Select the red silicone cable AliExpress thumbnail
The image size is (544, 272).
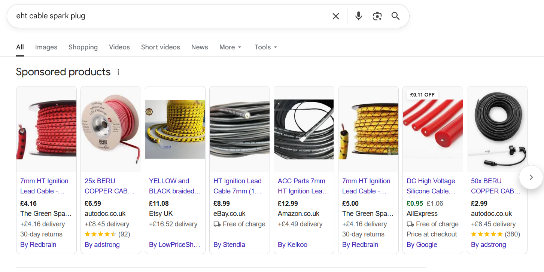point(432,129)
